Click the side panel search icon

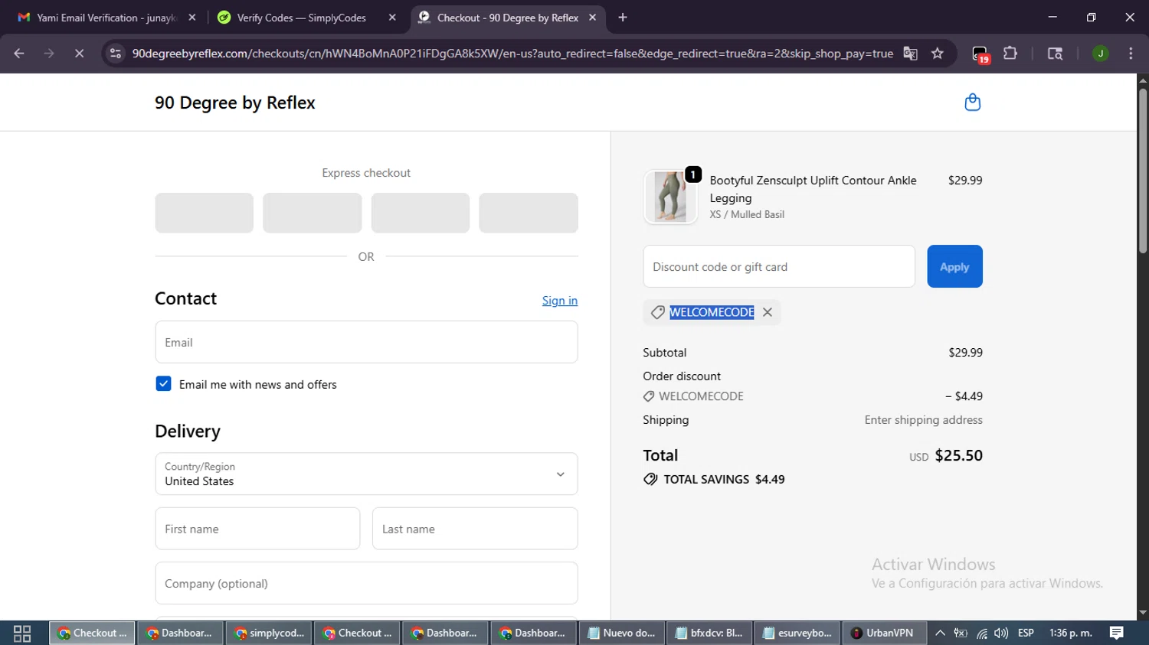(1055, 54)
